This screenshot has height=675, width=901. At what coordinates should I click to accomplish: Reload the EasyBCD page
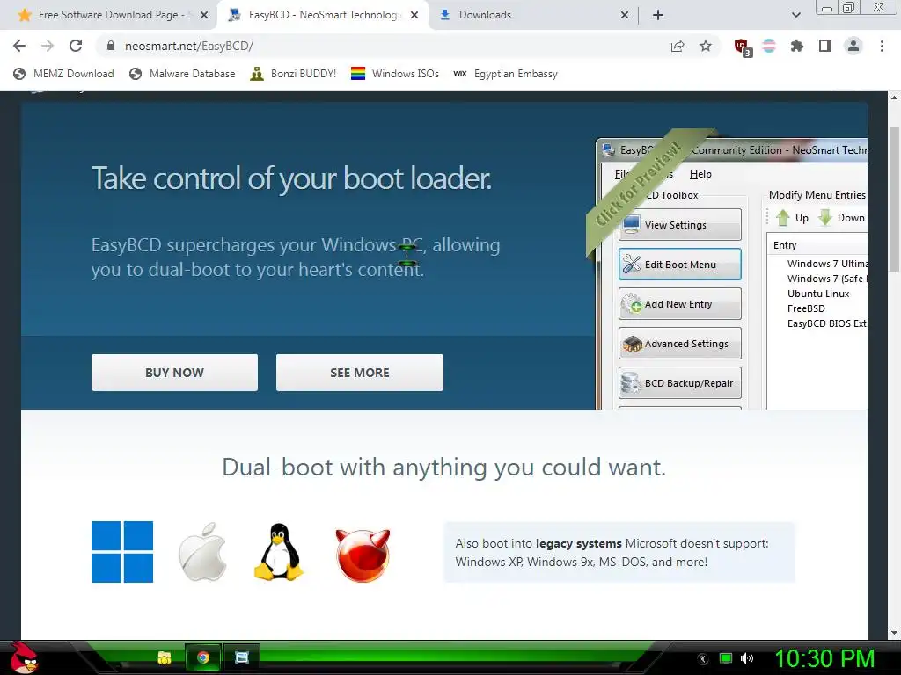pos(76,46)
